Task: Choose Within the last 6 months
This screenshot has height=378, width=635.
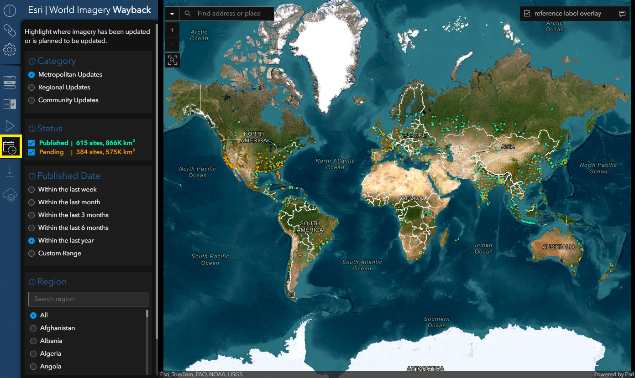Action: point(31,228)
